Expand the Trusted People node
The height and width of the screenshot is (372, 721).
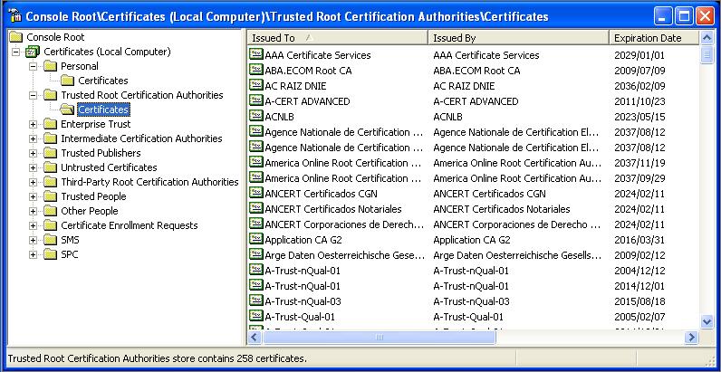[33, 197]
